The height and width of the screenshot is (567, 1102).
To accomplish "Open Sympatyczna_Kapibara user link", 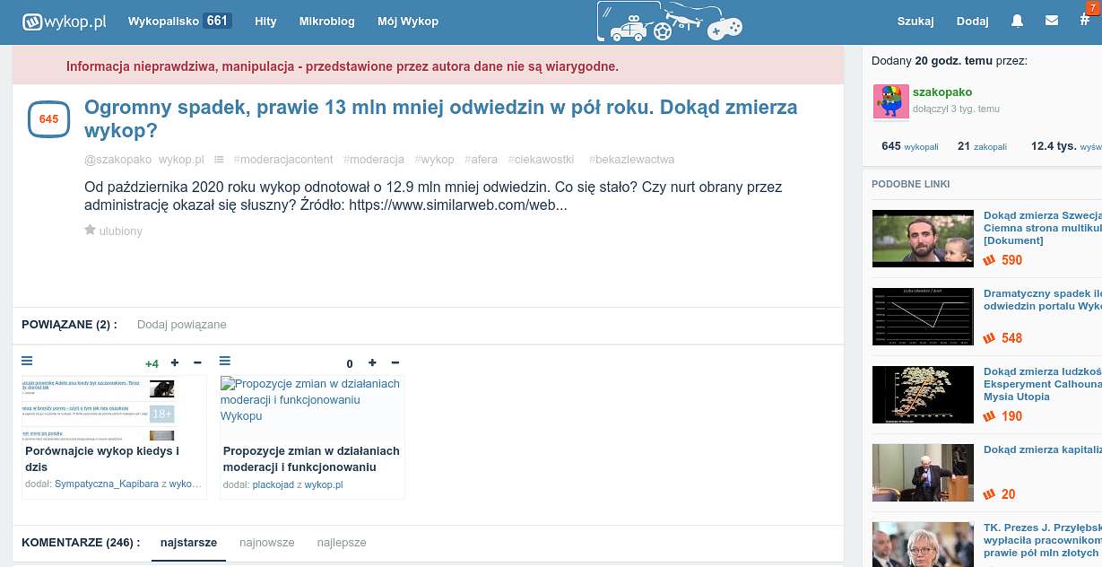I will (107, 484).
